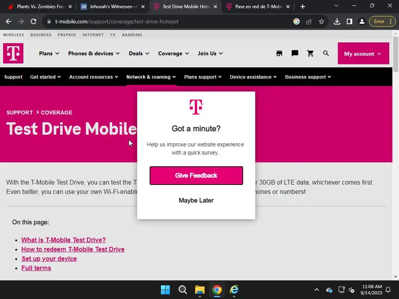Open the chat message icon
Viewport: 399px width, 299px height.
pos(295,53)
